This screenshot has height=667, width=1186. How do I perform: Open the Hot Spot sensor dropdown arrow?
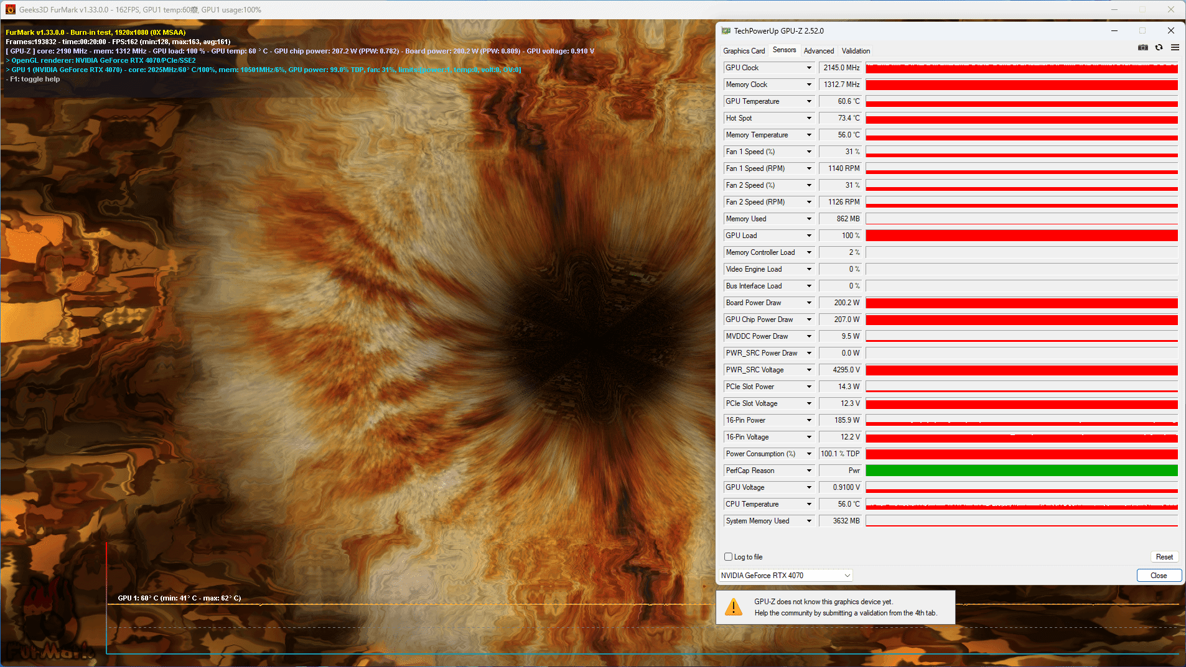tap(809, 118)
